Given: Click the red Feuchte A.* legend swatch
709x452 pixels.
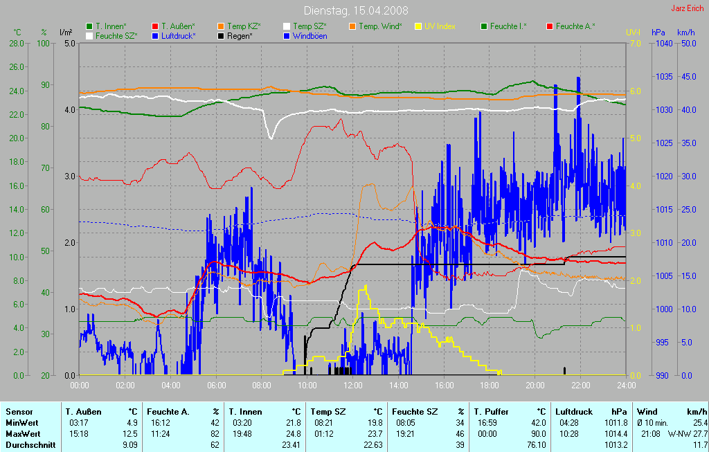Looking at the screenshot, I should (x=550, y=27).
